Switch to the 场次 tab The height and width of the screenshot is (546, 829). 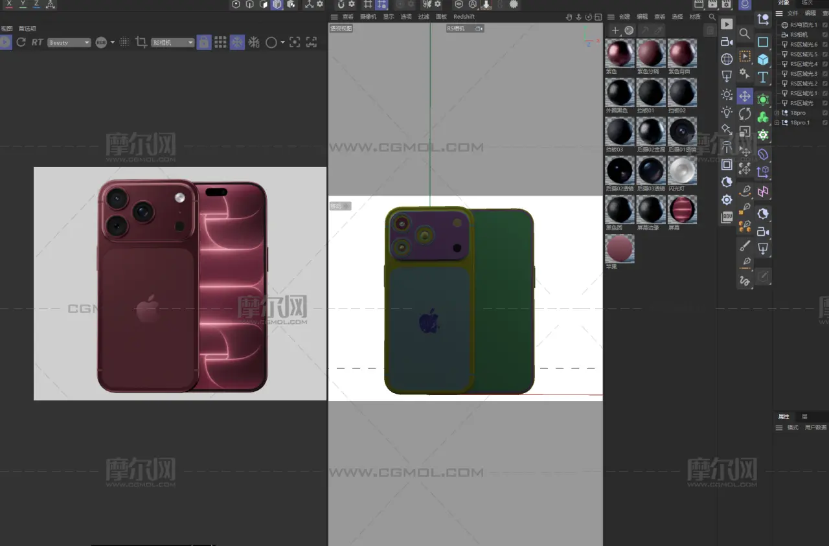[807, 3]
